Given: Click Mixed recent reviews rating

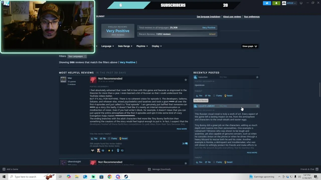Looking at the screenshot, I should 212,34.
